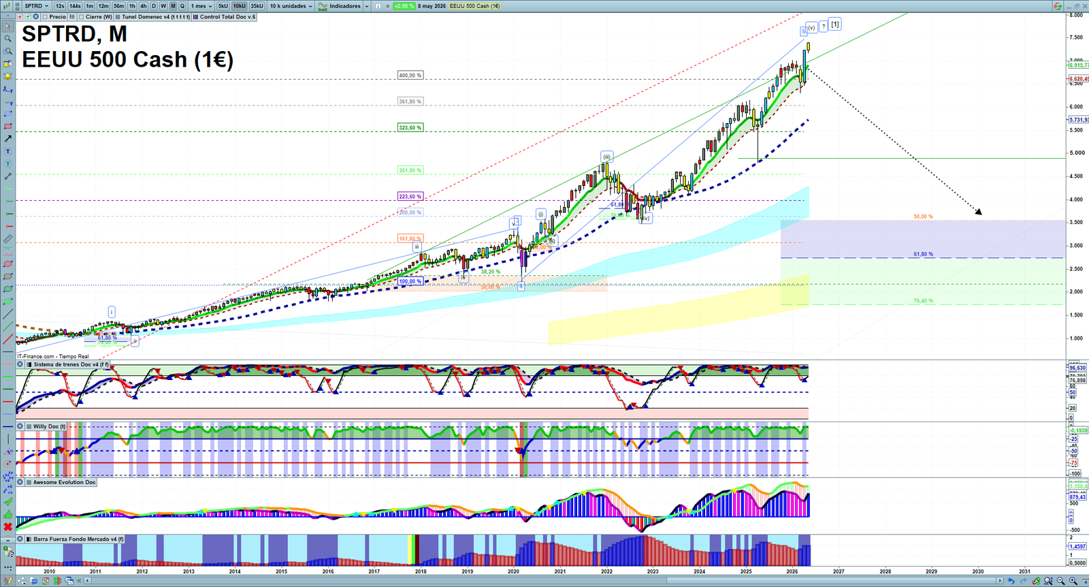Click the price list settings icon
The height and width of the screenshot is (587, 1089).
click(x=71, y=17)
